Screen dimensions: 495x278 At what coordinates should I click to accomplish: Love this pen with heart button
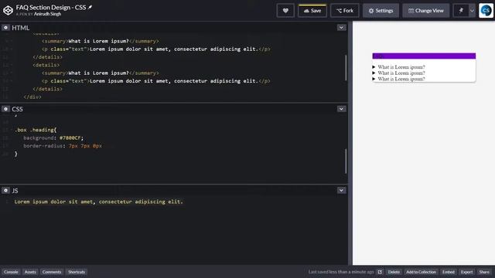point(285,11)
